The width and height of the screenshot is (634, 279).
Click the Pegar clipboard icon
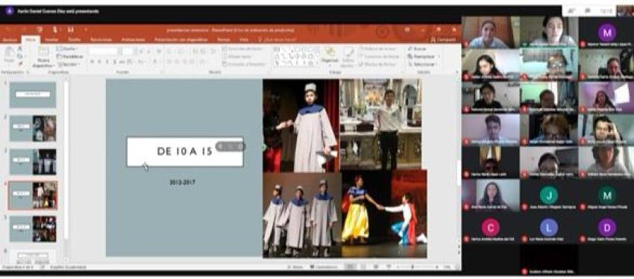coord(9,54)
